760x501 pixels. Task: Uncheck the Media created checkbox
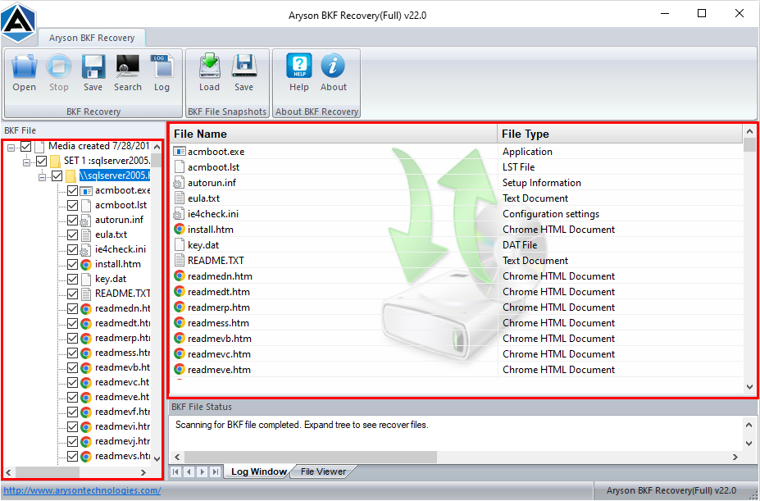point(26,146)
